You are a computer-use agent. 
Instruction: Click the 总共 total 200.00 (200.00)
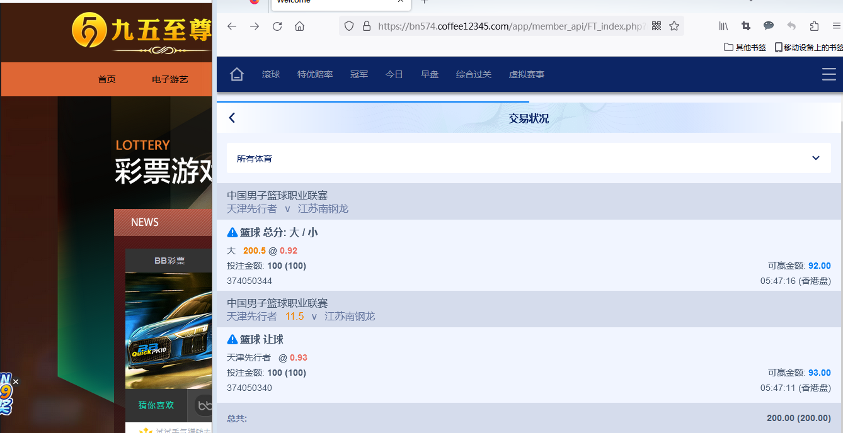[799, 418]
